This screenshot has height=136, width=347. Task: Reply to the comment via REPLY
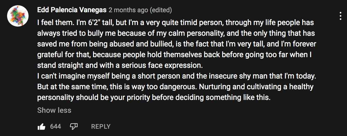point(101,127)
